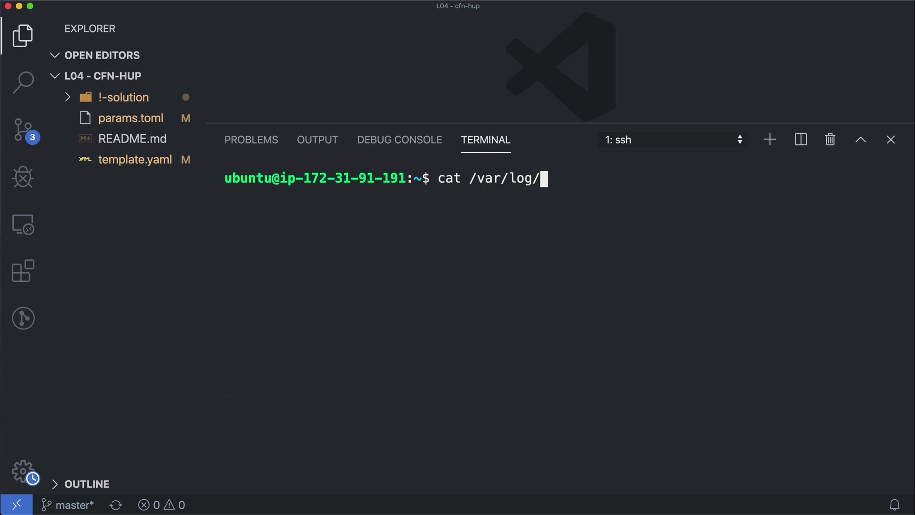This screenshot has height=515, width=915.
Task: Split the terminal pane
Action: (801, 140)
